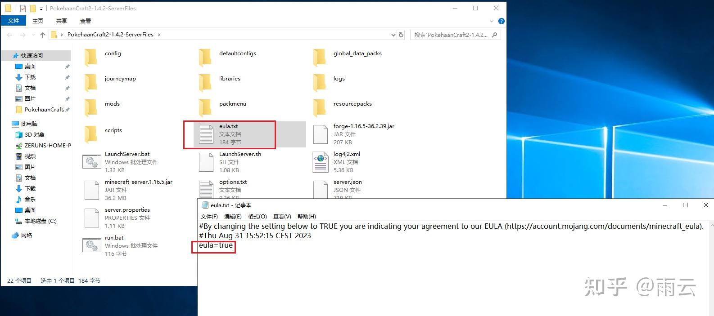Open the defaultconfigs folder icon
714x316 pixels.
(x=205, y=57)
